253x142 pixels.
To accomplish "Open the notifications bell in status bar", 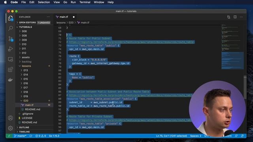I will point(242,136).
